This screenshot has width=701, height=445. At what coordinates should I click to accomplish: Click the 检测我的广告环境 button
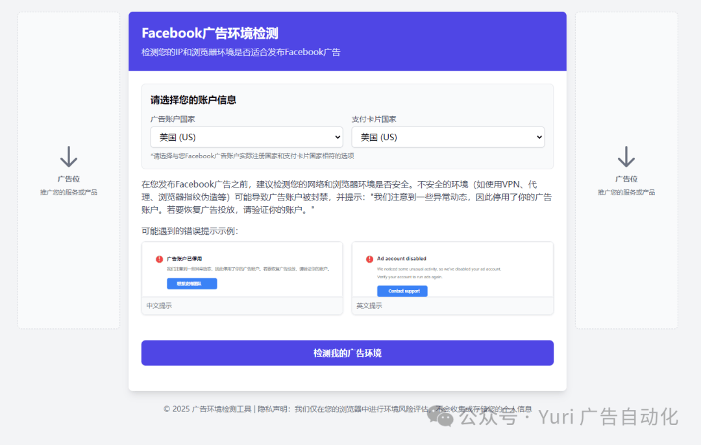click(347, 353)
